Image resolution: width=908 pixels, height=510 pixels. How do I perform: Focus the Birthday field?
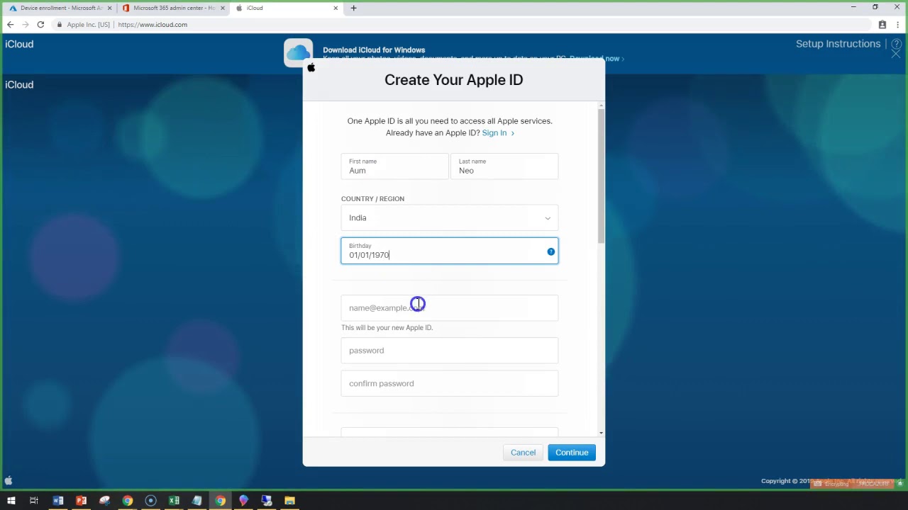450,251
